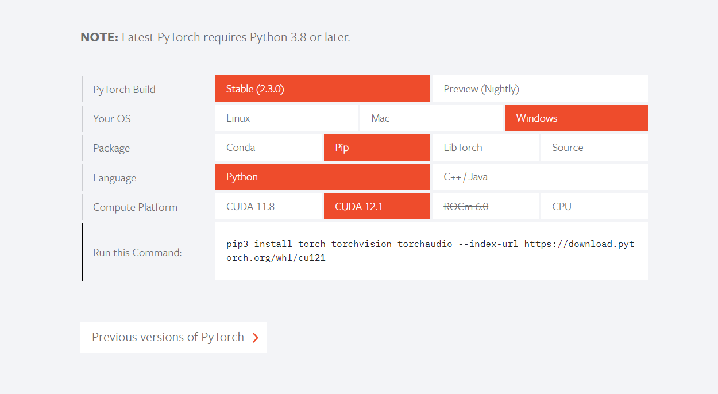Click the struck-through ROCm 6.0 option
718x394 pixels.
tap(485, 206)
